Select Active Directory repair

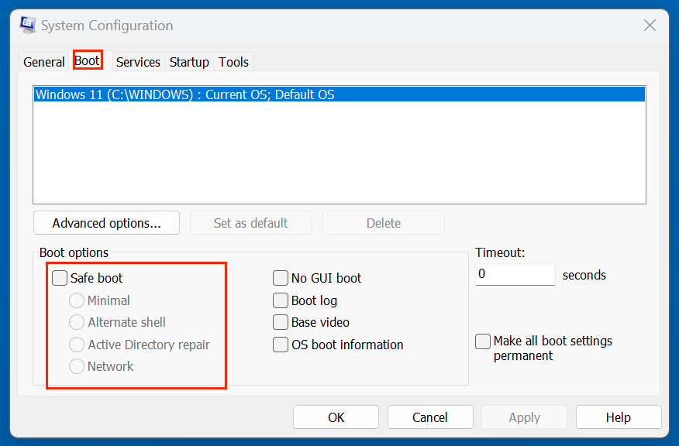click(78, 345)
